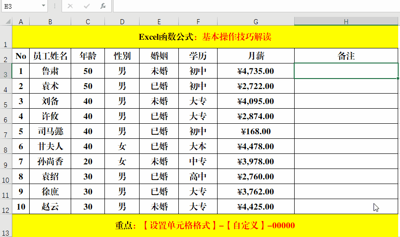Select column E header

(159, 22)
